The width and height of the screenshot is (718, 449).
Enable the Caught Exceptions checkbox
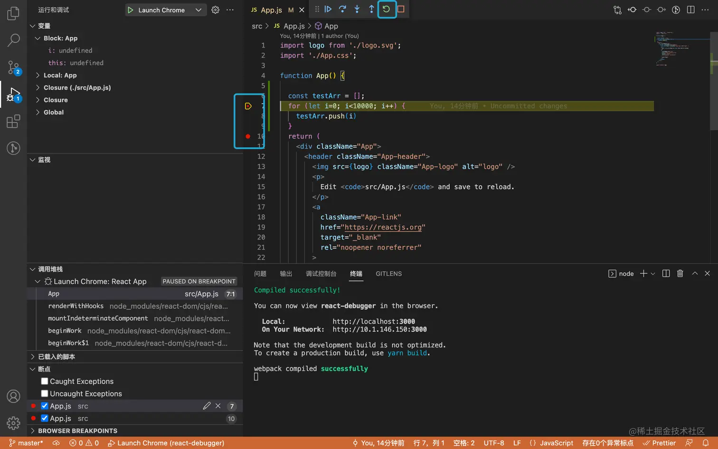click(x=45, y=381)
